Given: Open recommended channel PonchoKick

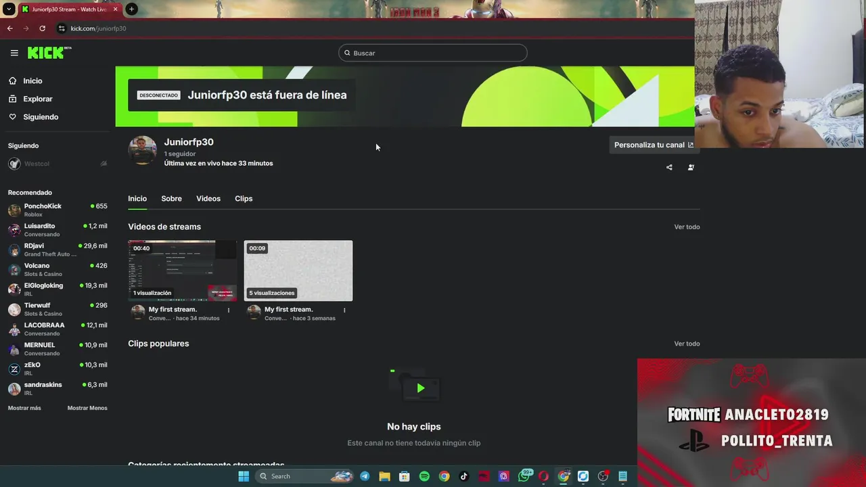Looking at the screenshot, I should pyautogui.click(x=58, y=210).
